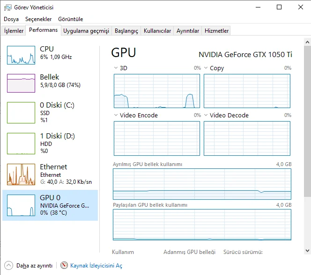Select the CPU usage graph thumbnail
Image resolution: width=311 pixels, height=275 pixels.
point(21,55)
